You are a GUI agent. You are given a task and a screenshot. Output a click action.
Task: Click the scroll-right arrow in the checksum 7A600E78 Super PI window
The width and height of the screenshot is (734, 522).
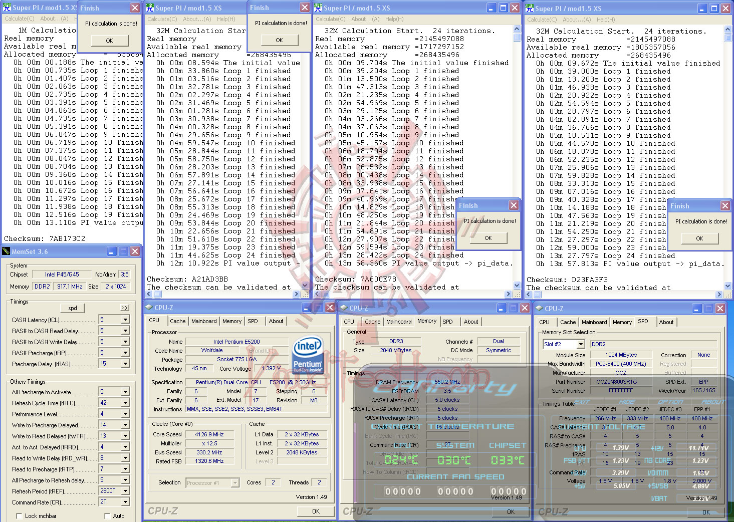[509, 295]
